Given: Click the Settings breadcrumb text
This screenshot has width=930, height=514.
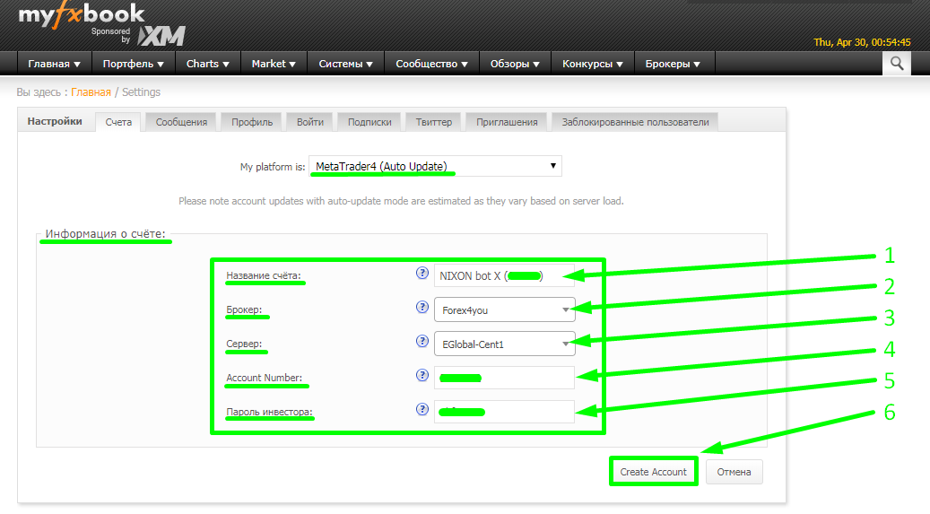Looking at the screenshot, I should point(141,92).
